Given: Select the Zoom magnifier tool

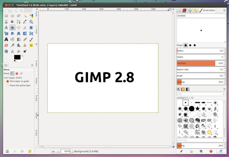Looking at the screenshot, I should click(31, 21).
